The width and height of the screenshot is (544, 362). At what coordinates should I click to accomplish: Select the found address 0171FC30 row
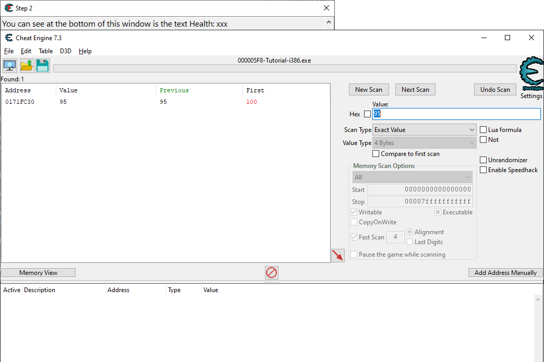click(x=166, y=102)
